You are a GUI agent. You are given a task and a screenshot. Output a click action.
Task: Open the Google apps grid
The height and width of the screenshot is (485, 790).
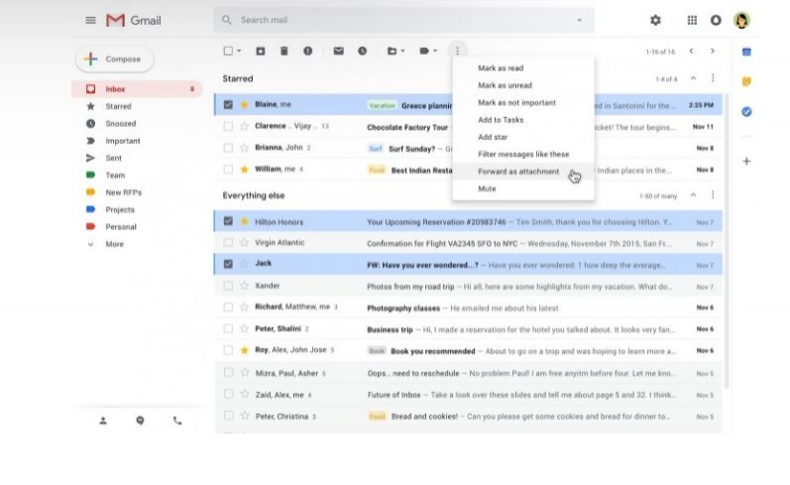point(692,20)
